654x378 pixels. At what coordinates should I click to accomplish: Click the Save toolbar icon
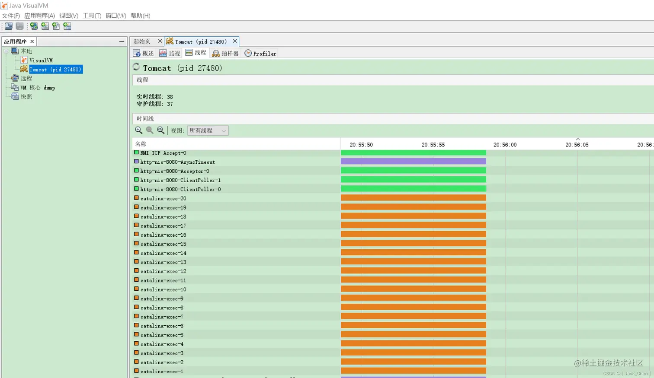(20, 26)
